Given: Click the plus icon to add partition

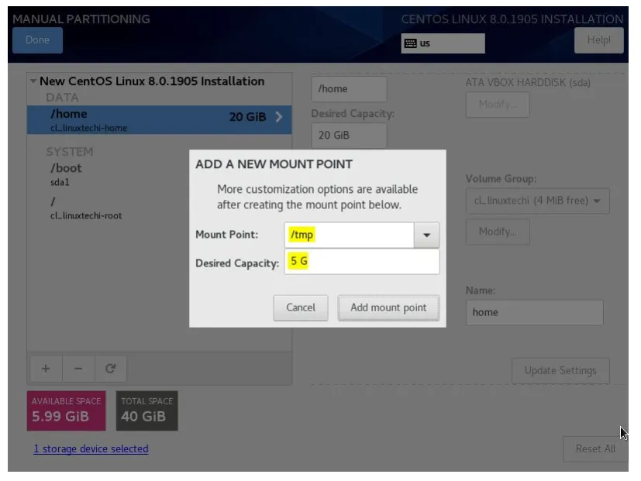Looking at the screenshot, I should pyautogui.click(x=46, y=369).
